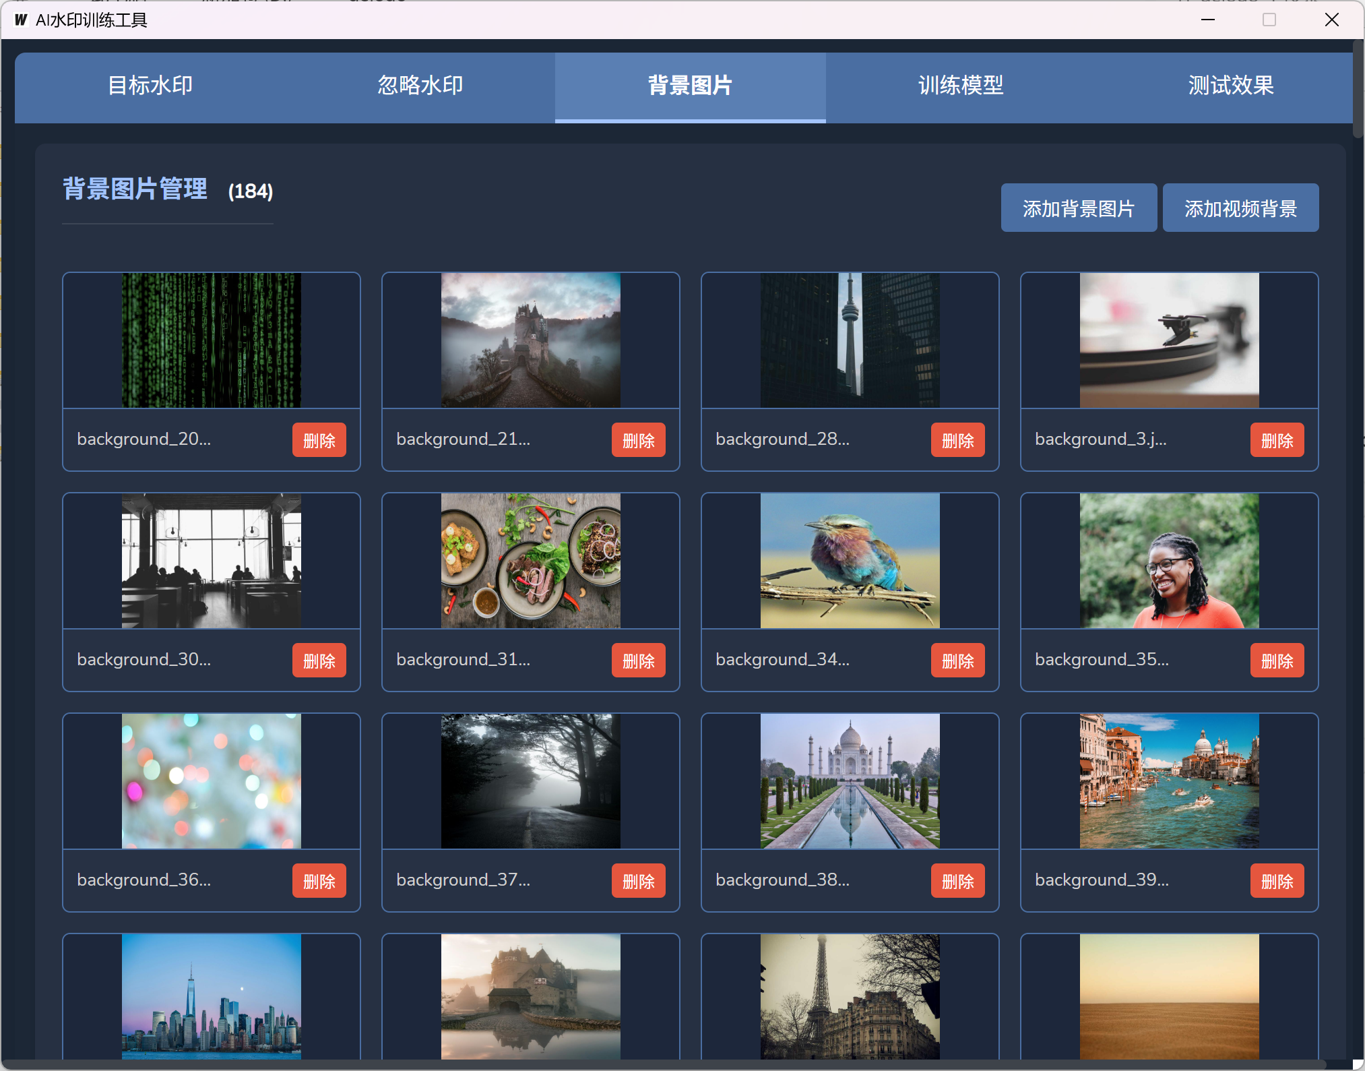Click the background_36... filename
This screenshot has height=1071, width=1365.
point(144,880)
